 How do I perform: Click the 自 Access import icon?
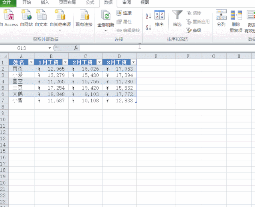(x=9, y=15)
